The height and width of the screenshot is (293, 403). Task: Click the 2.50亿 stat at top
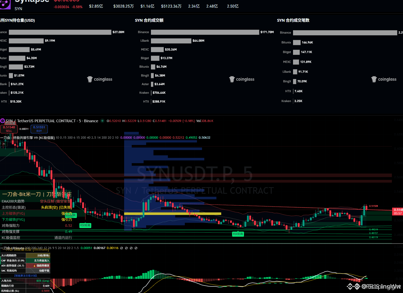pos(233,6)
